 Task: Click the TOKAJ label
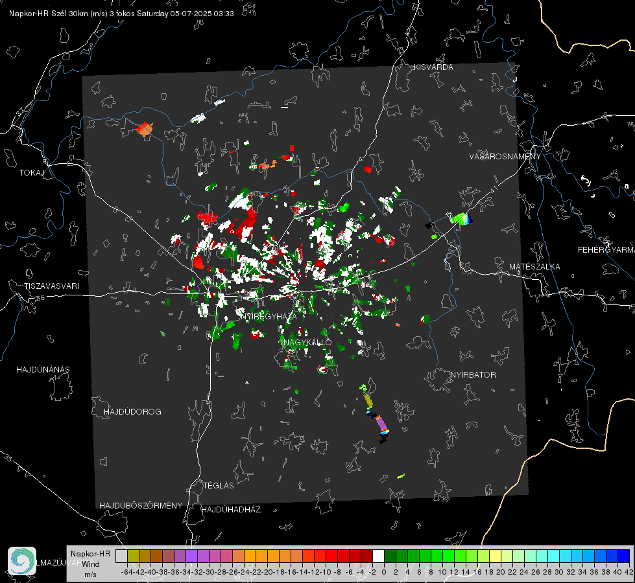point(32,173)
